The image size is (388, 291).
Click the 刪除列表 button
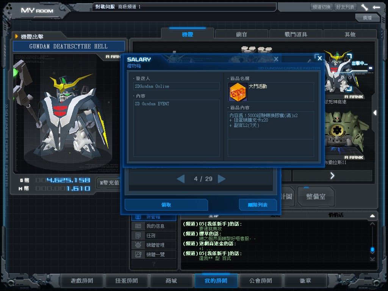click(258, 205)
